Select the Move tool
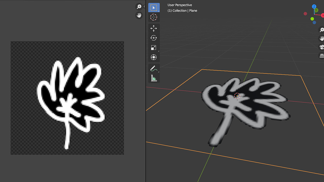Screen dimensions: 324x182 point(154,28)
